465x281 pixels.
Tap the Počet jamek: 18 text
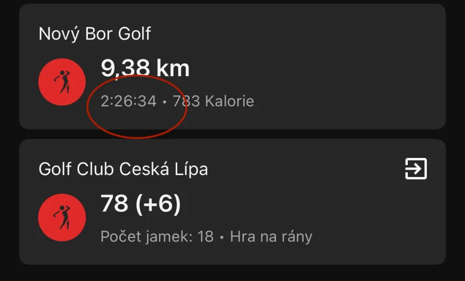coord(157,236)
